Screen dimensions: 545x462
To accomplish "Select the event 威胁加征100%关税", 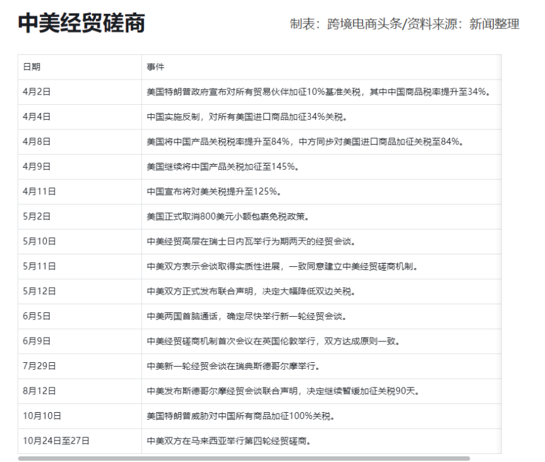I will pyautogui.click(x=241, y=416).
